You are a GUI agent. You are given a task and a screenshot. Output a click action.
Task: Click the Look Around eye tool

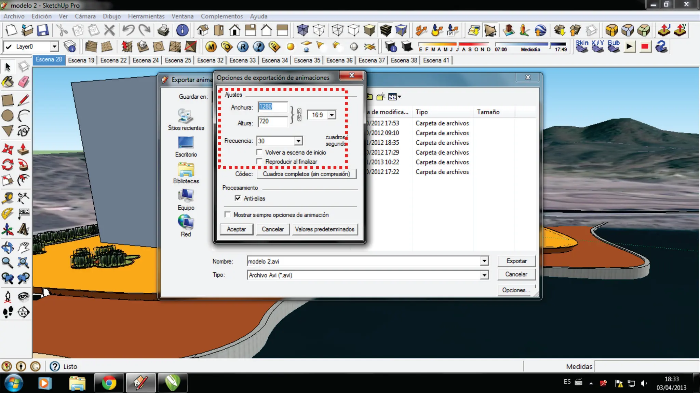click(x=23, y=296)
